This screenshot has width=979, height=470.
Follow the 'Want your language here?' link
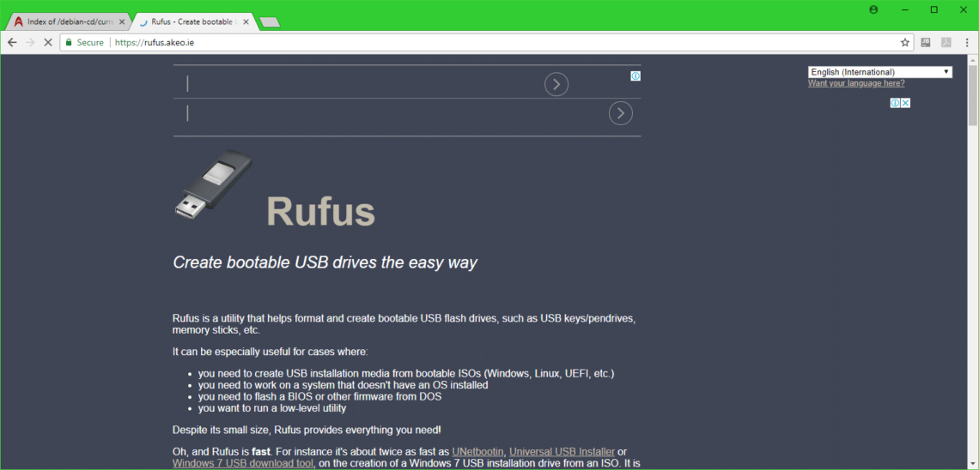pyautogui.click(x=856, y=83)
